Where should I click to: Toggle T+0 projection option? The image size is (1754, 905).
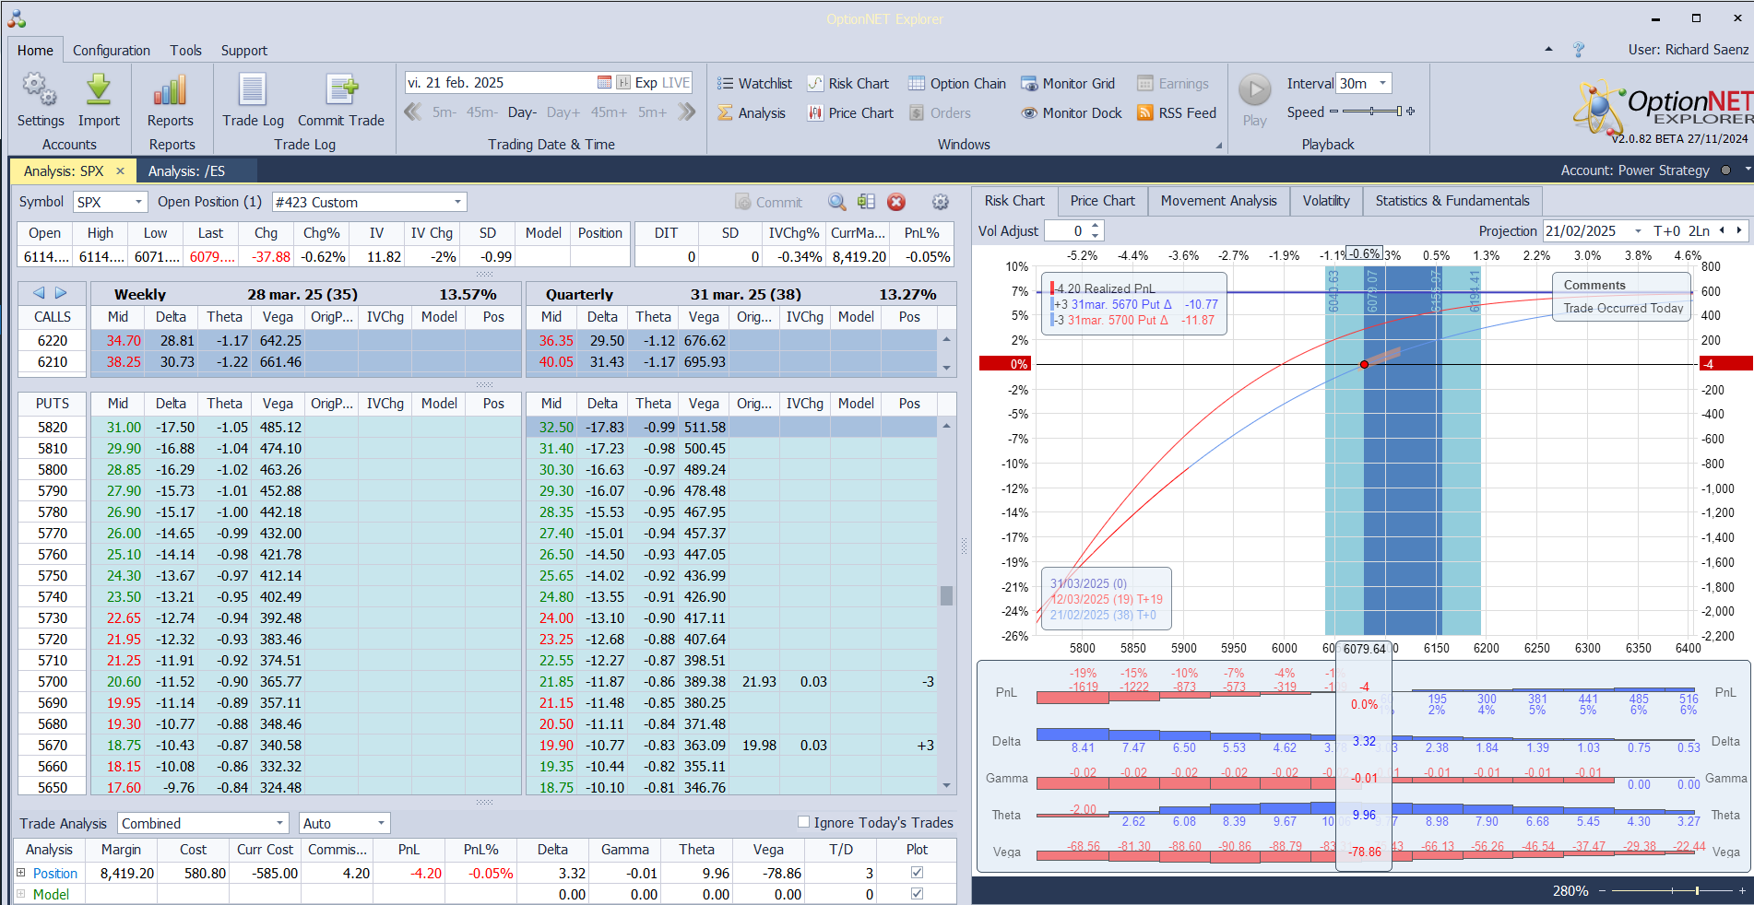point(1666,231)
